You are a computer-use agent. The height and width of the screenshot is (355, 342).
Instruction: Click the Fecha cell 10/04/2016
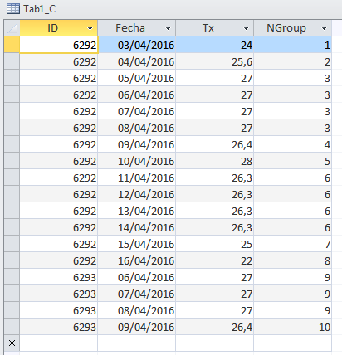click(x=137, y=161)
